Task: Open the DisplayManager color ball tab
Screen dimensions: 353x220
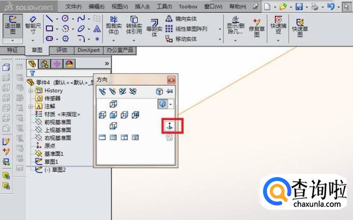Action: [x=69, y=64]
